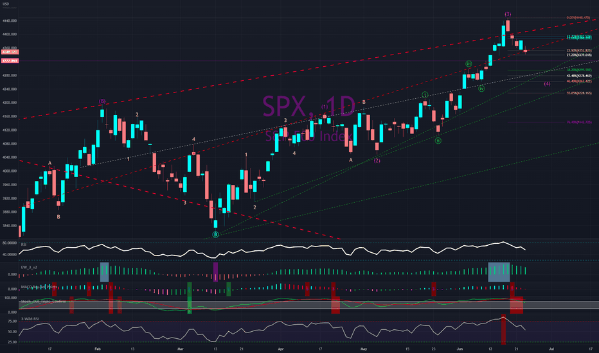Click the 3840.000 price axis label

(x=10, y=225)
